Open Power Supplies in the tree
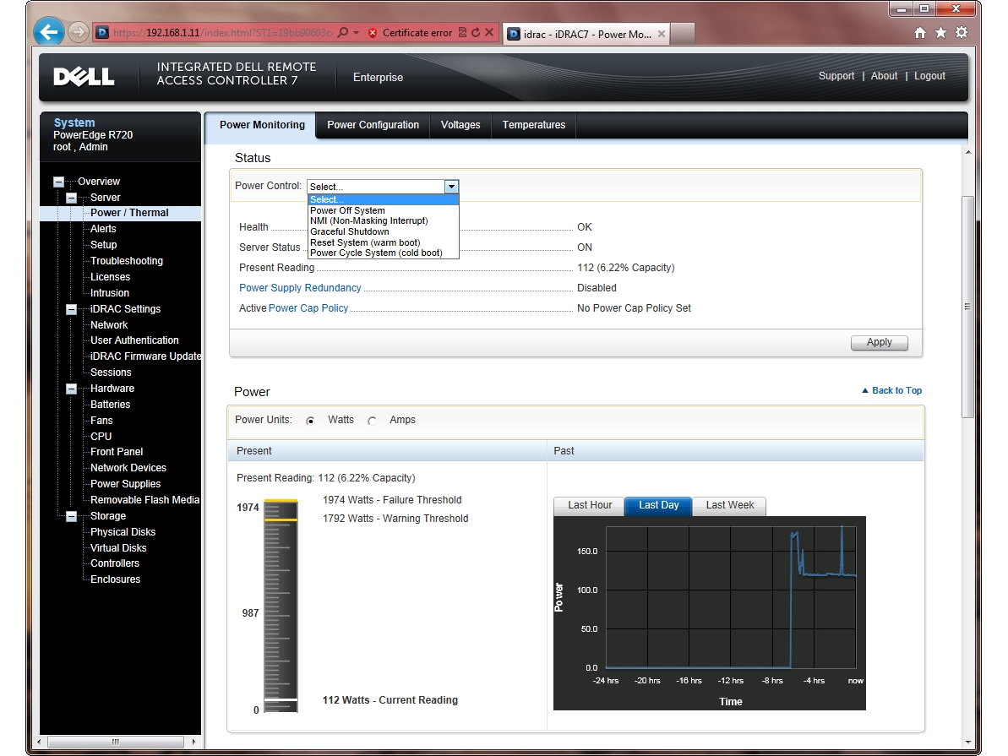The image size is (1008, 756). [x=125, y=484]
